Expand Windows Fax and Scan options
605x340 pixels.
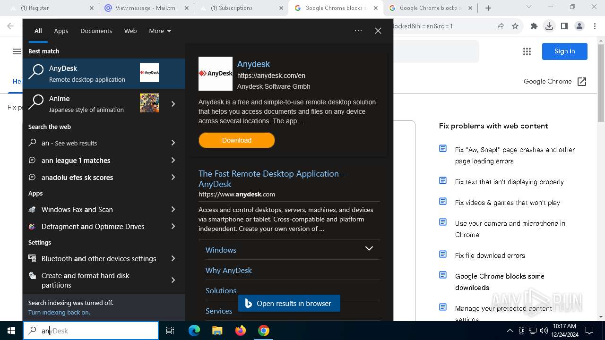[x=173, y=209]
